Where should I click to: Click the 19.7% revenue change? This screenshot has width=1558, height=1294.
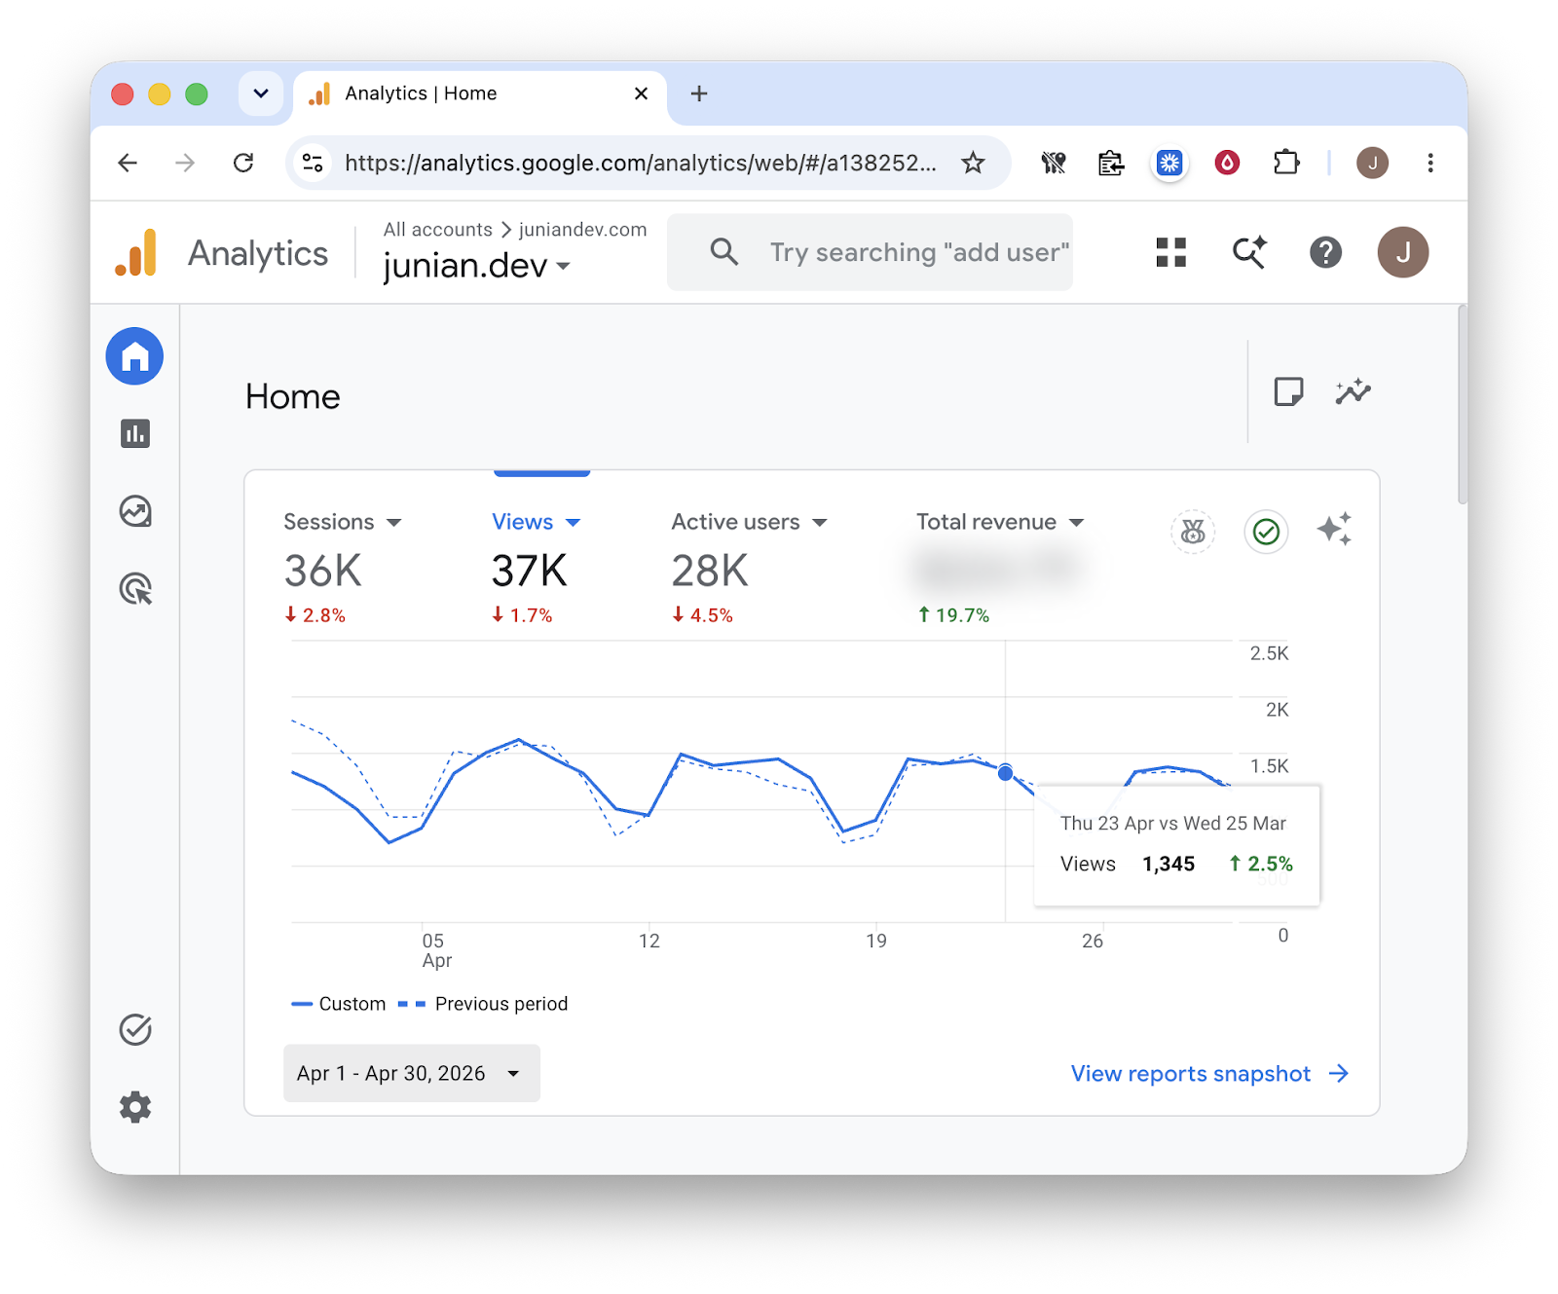coord(953,615)
